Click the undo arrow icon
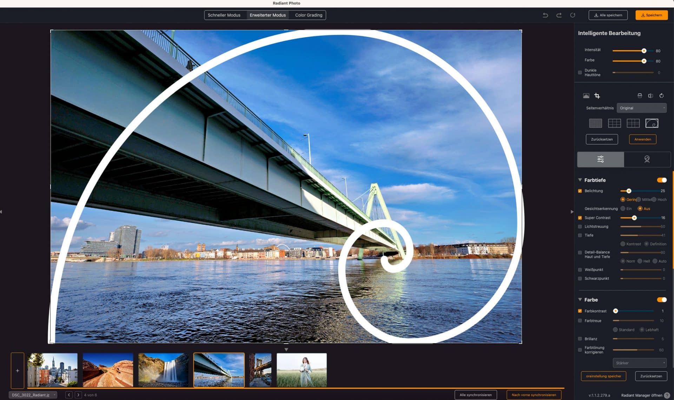 point(545,15)
